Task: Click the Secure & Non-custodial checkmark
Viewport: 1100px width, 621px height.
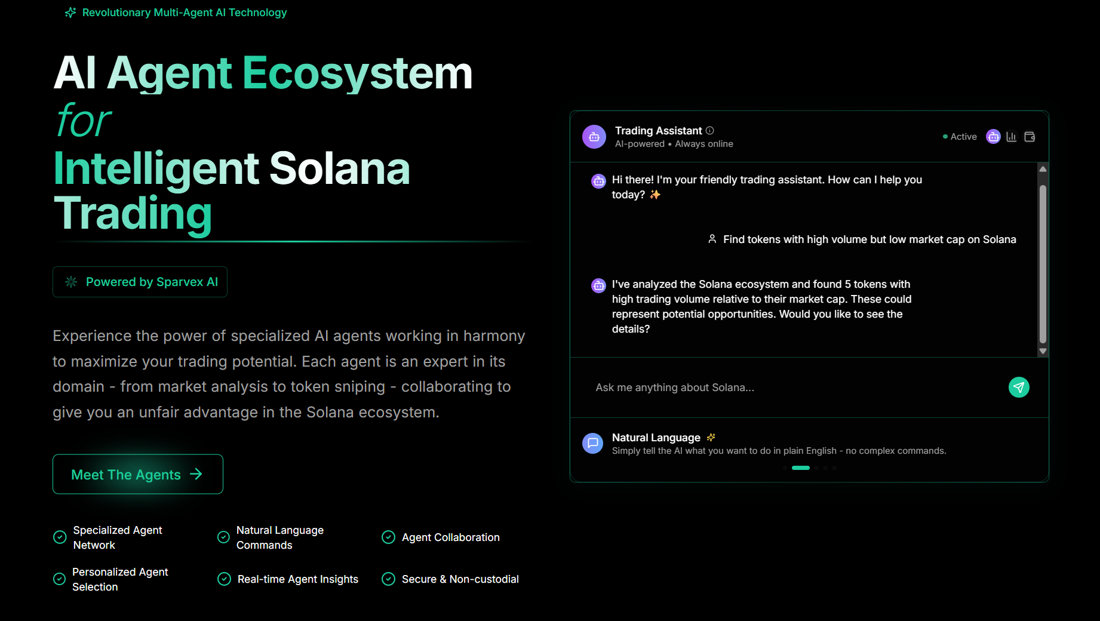Action: tap(388, 579)
